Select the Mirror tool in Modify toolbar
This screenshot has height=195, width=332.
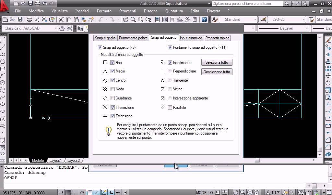point(328,54)
